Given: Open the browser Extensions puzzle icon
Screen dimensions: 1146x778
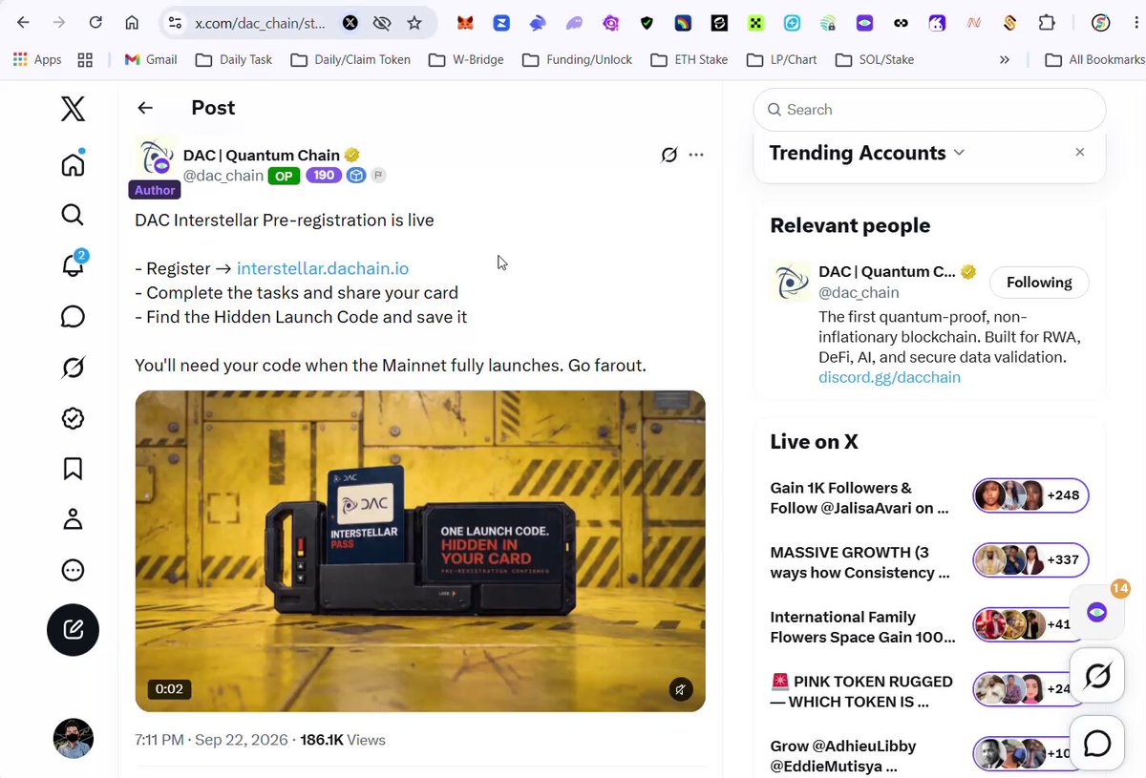Looking at the screenshot, I should tap(1047, 23).
